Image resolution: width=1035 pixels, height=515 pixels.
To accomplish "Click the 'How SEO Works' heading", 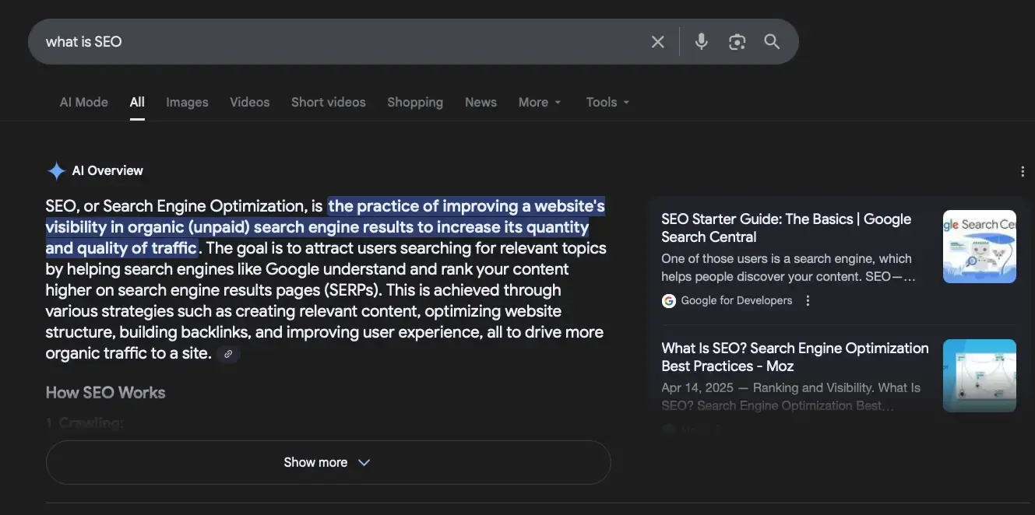I will point(105,392).
